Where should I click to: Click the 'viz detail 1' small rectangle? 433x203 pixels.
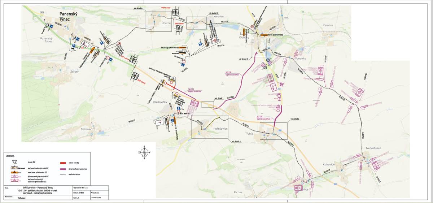point(207,104)
